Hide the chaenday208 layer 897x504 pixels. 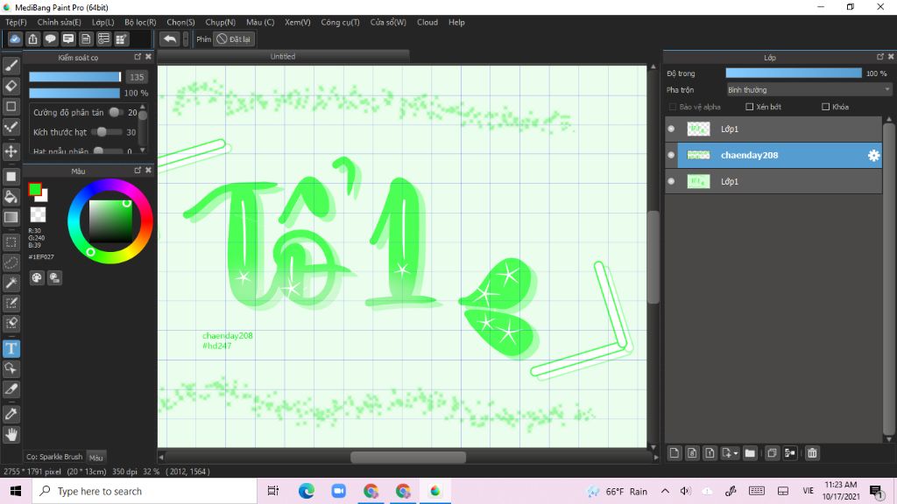click(671, 155)
